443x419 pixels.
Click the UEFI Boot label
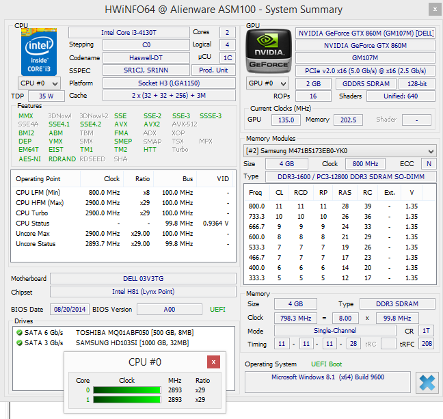pos(326,364)
